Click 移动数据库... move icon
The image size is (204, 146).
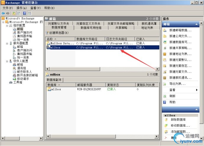(x=166, y=126)
